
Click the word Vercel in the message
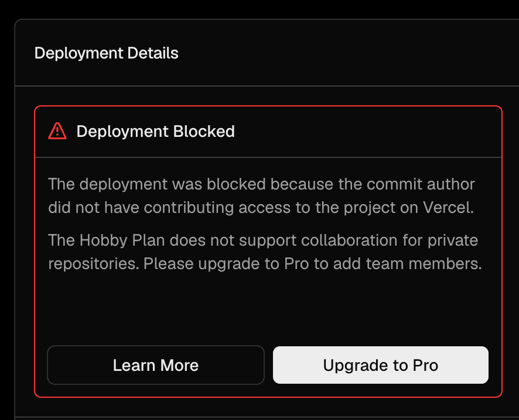(448, 208)
